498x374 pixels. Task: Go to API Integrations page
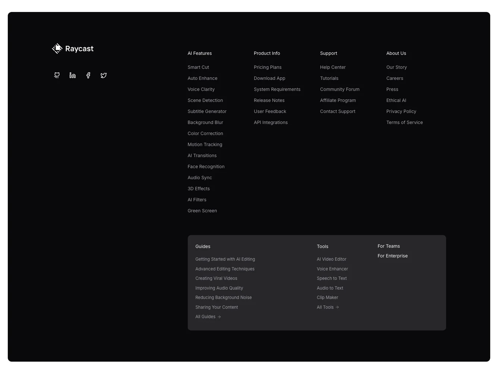click(271, 122)
